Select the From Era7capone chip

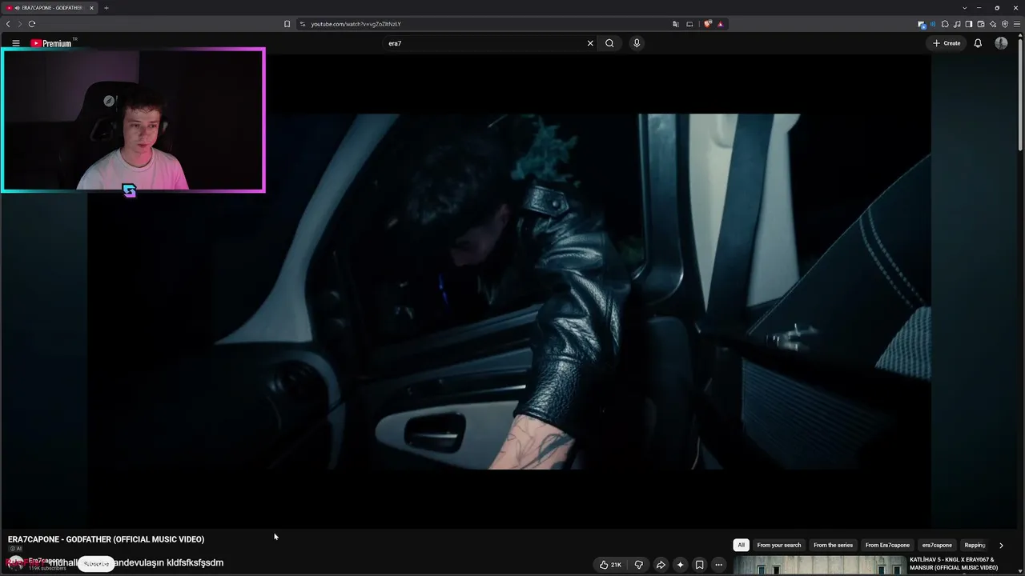pyautogui.click(x=887, y=545)
